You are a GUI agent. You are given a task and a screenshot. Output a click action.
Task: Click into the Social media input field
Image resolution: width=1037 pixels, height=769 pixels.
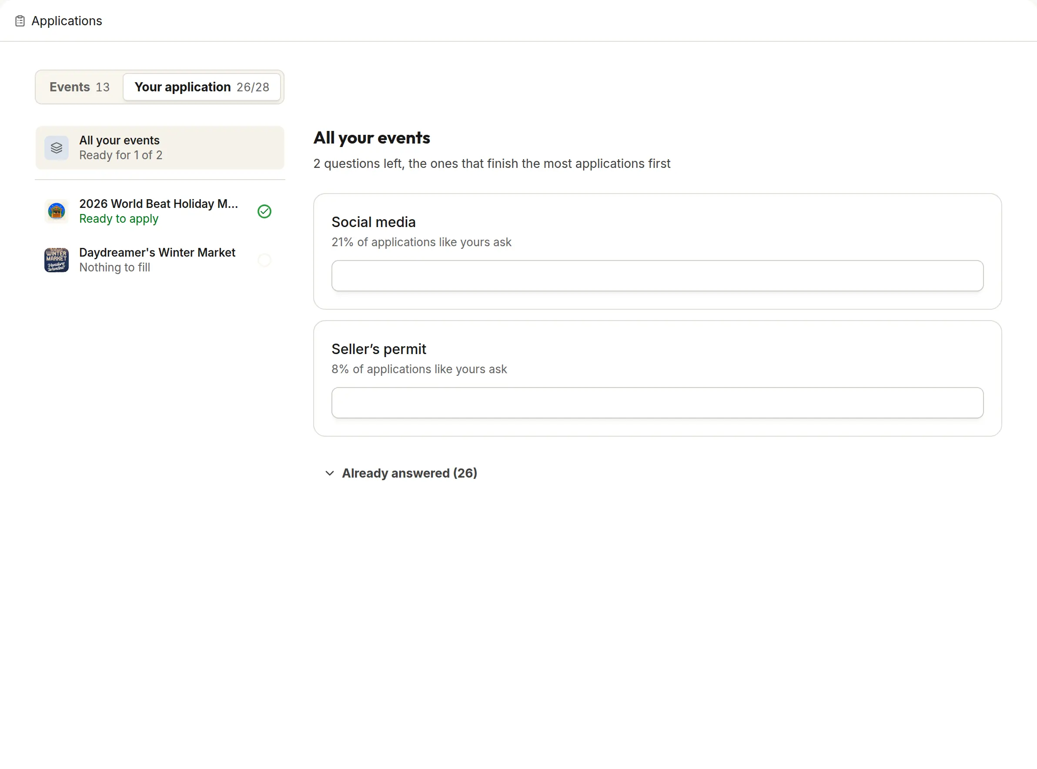pos(657,276)
